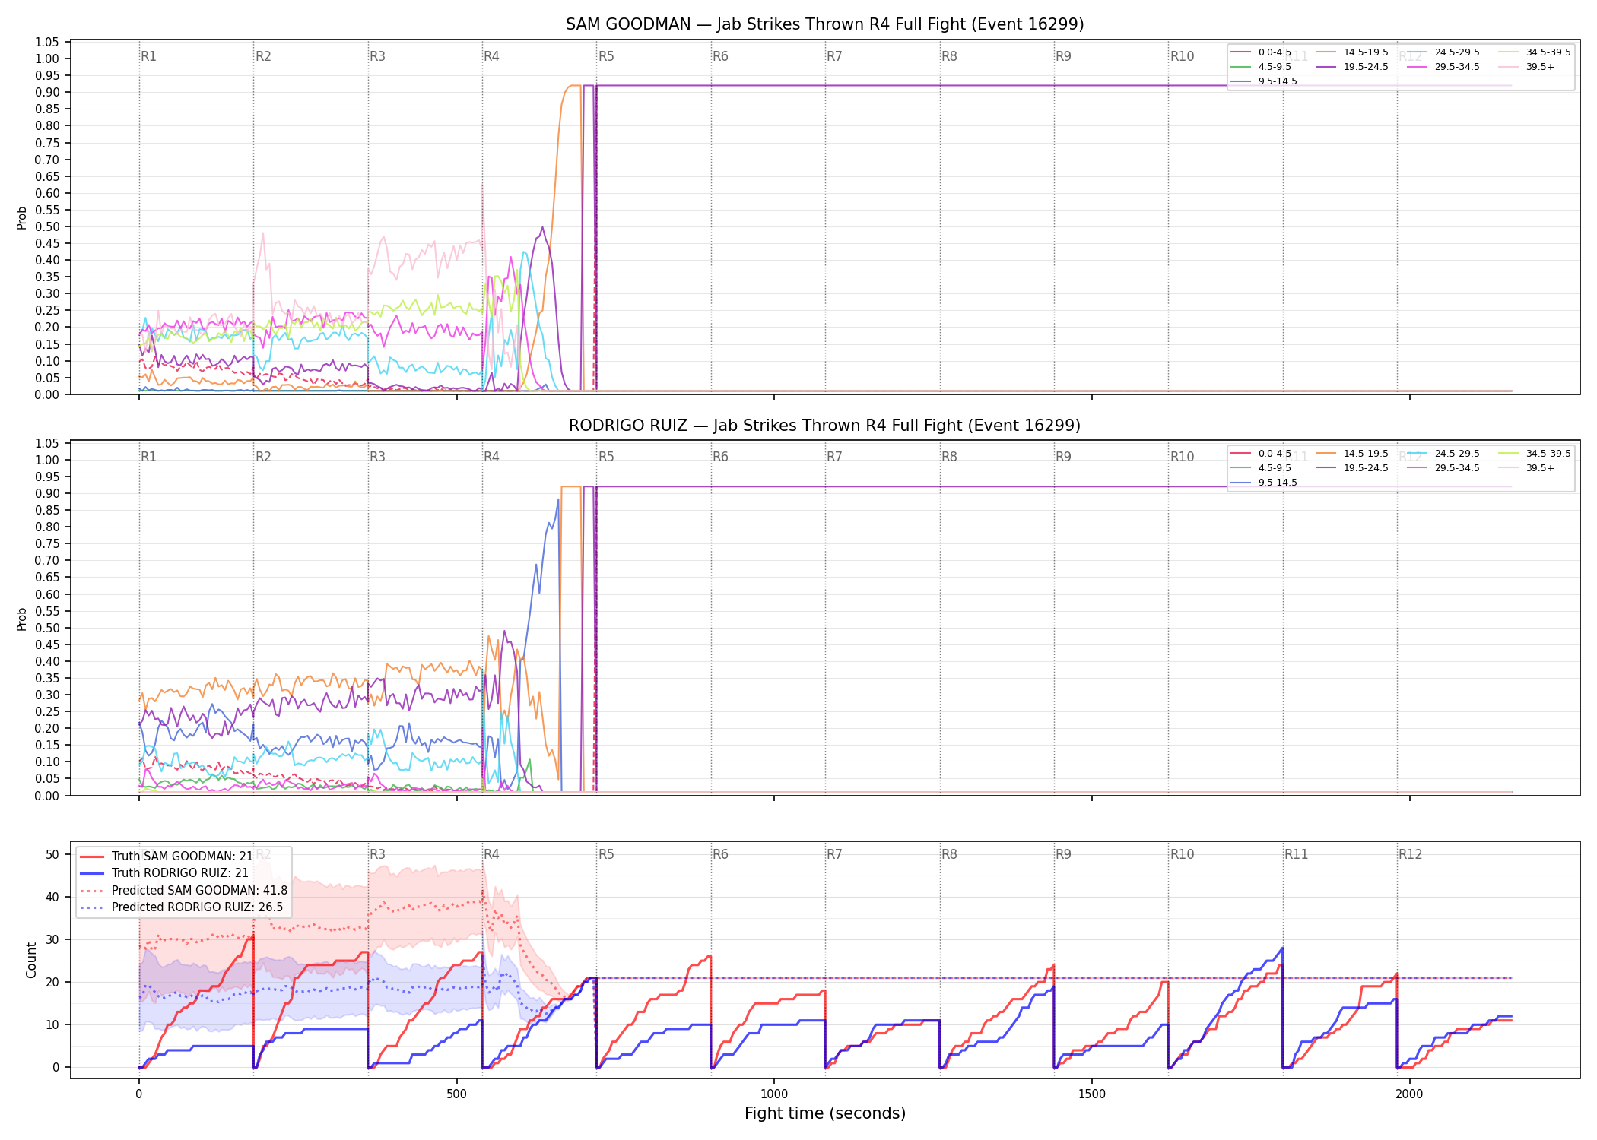Image resolution: width=1597 pixels, height=1140 pixels.
Task: Select '34.5-39.5' legend entry in SAM GOODMAN chart
Action: click(1535, 52)
